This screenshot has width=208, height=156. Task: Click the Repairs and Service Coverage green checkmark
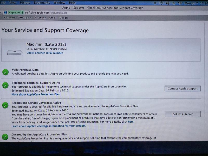point(5,105)
